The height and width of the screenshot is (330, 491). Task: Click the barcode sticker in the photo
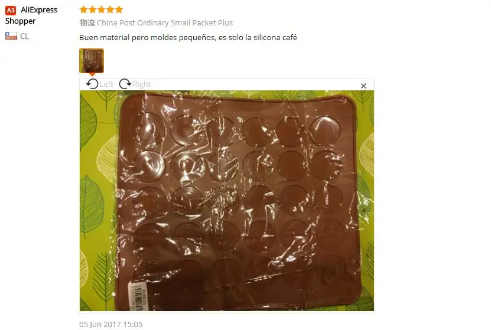(139, 296)
